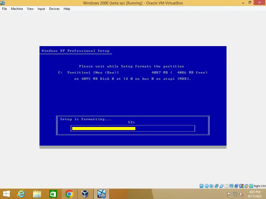Click the network tray icon
Viewport: 266px width, 199px height.
coord(235,194)
